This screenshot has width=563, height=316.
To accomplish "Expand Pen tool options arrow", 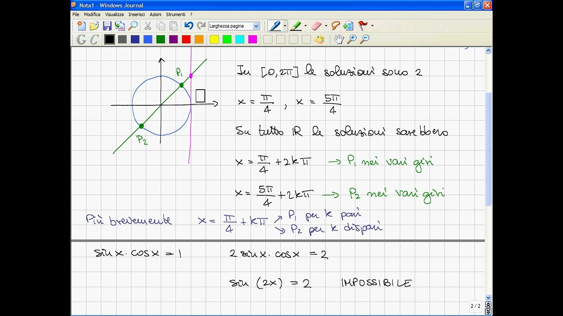I will point(285,26).
